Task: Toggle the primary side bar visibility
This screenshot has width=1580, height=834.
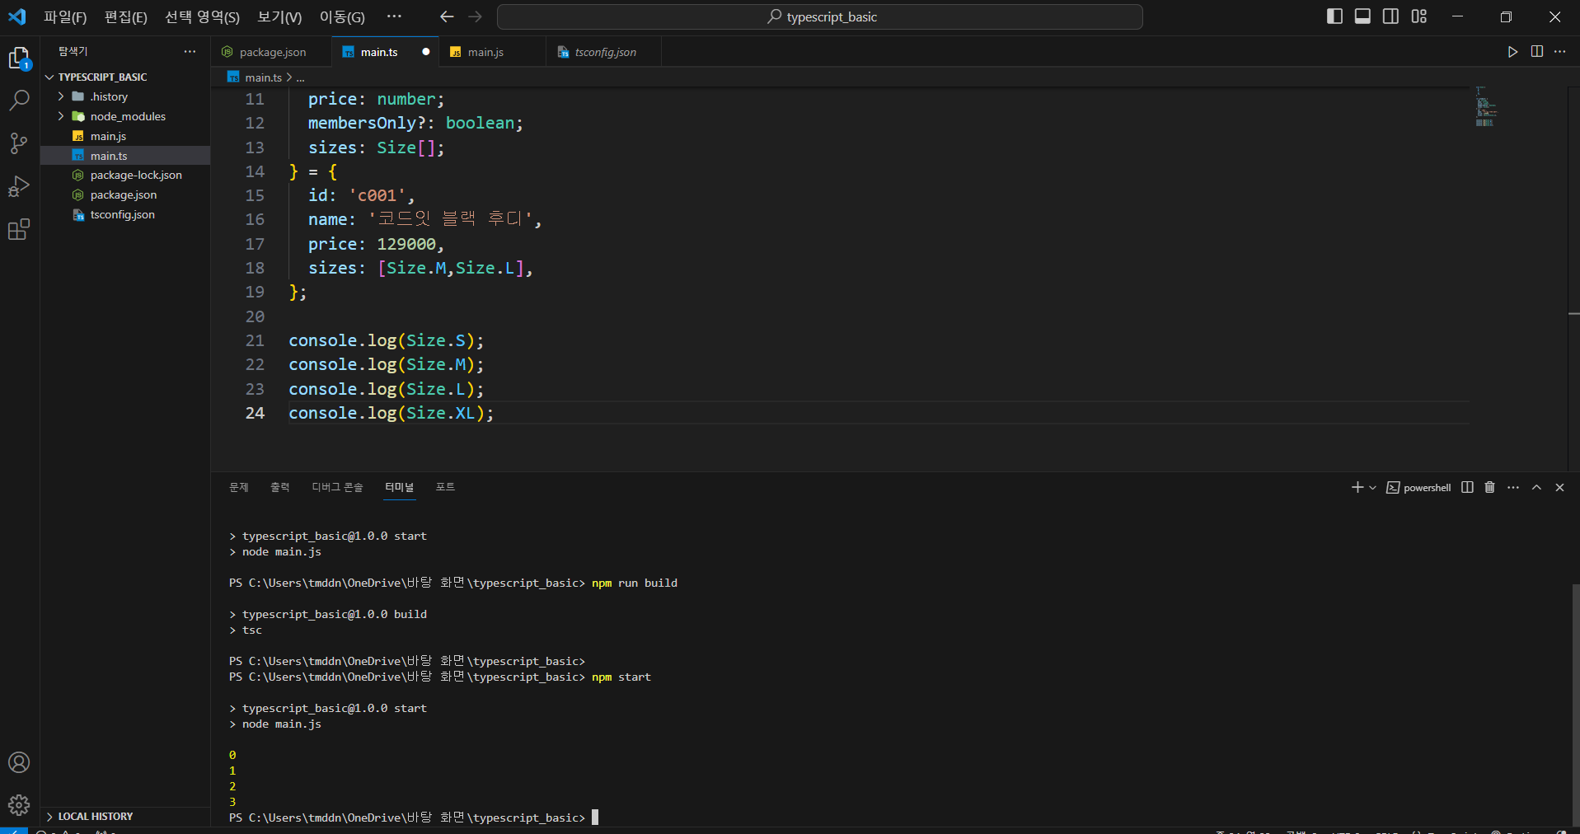Action: (x=1335, y=16)
